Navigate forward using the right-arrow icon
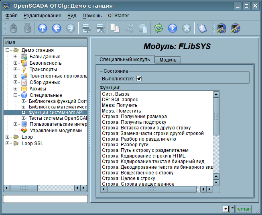262x215 pixels. click(x=71, y=28)
